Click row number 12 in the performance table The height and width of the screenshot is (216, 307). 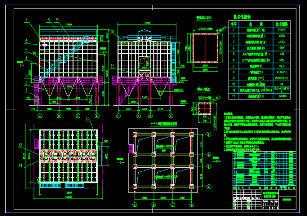234,96
